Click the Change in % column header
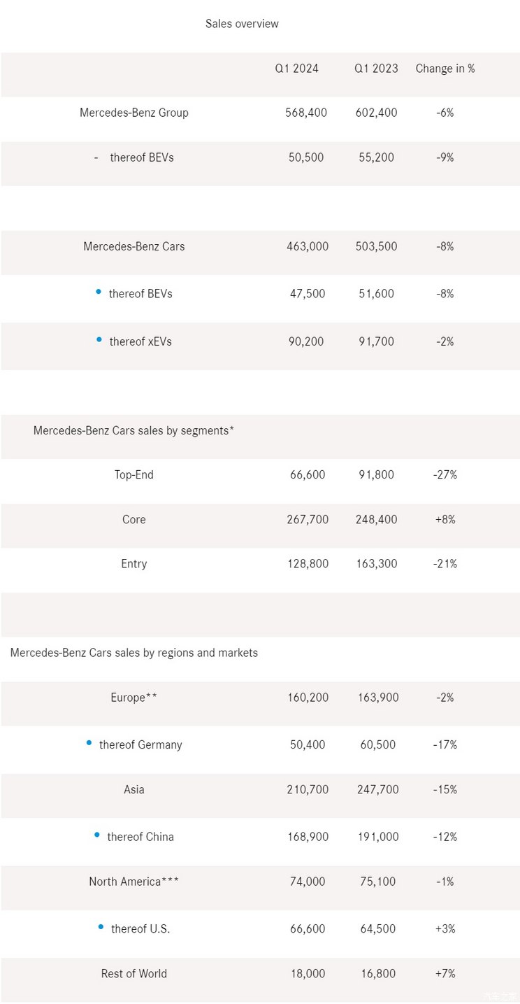Screen dimensions: 520x1004 (445, 69)
